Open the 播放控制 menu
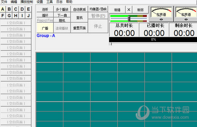This screenshot has width=197, height=127. [x=27, y=2]
